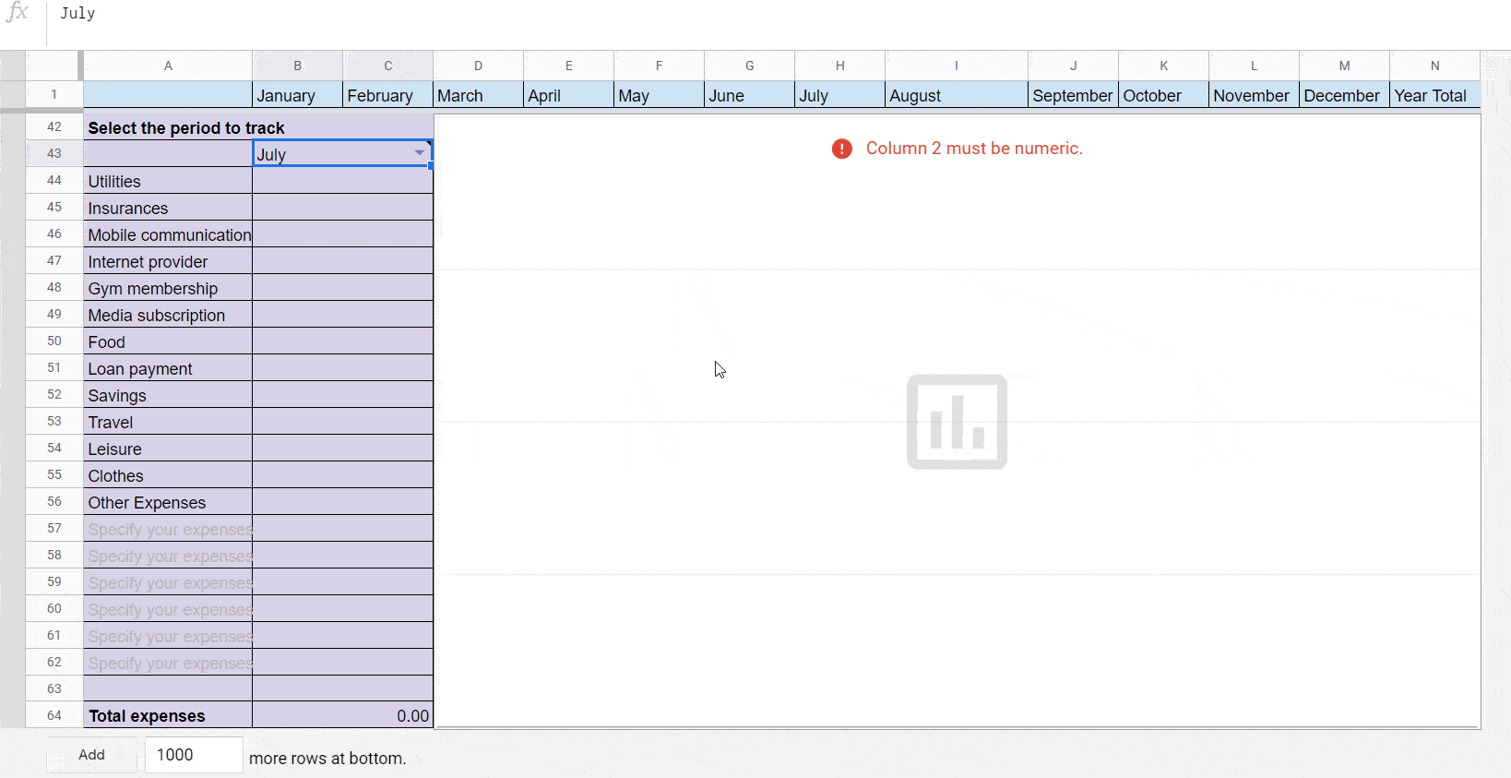
Task: Select column J header
Action: click(1074, 66)
